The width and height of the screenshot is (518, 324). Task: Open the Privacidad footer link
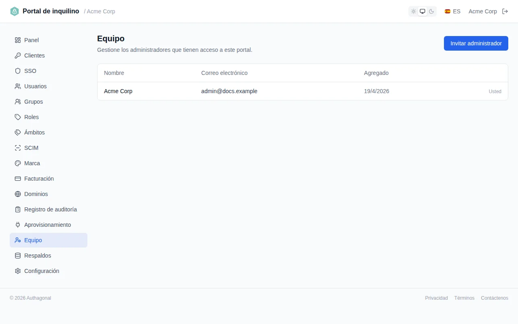coord(436,298)
